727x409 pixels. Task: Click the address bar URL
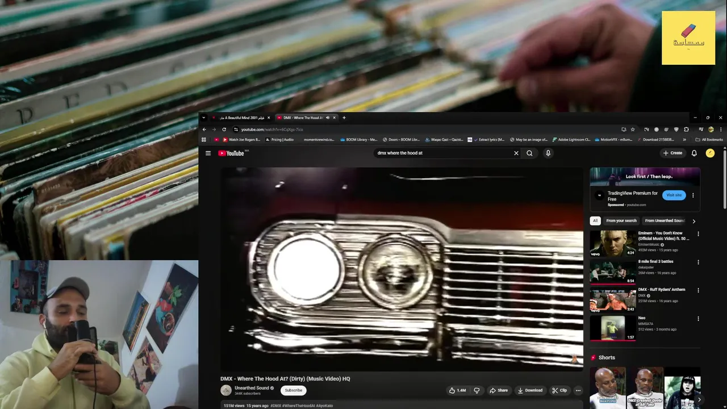click(x=272, y=130)
